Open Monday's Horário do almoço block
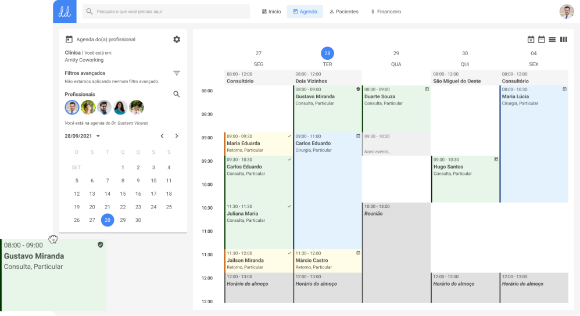The image size is (580, 316). pos(259,288)
